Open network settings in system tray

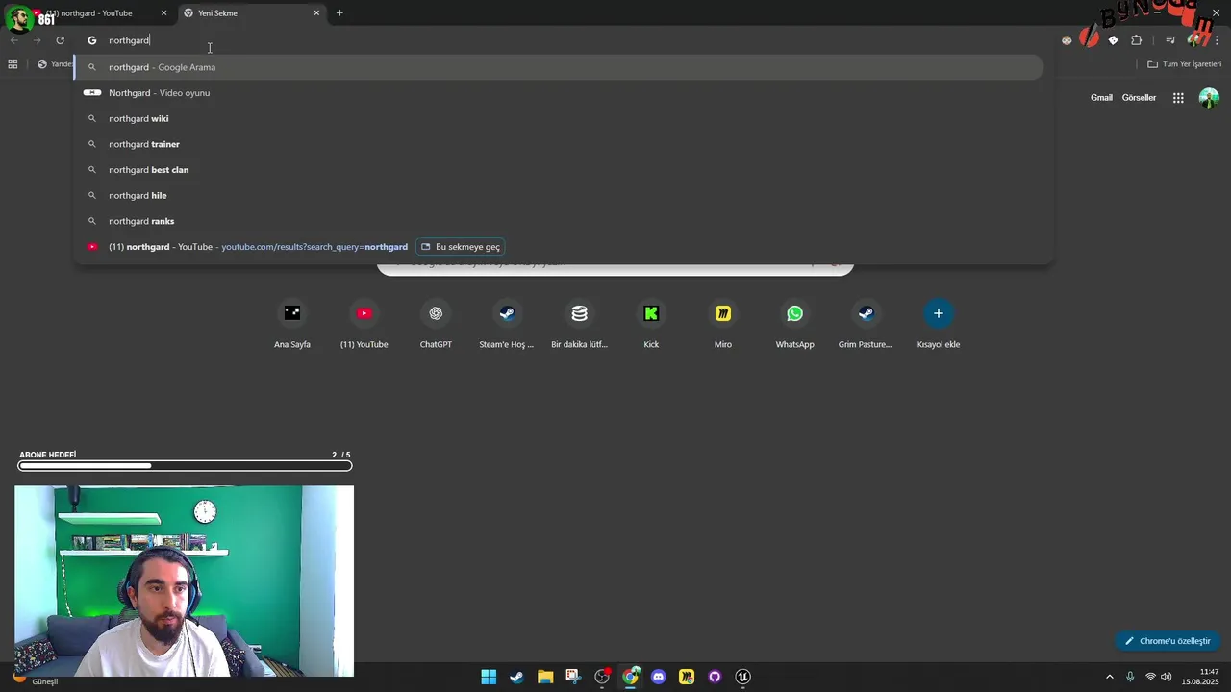tap(1150, 677)
